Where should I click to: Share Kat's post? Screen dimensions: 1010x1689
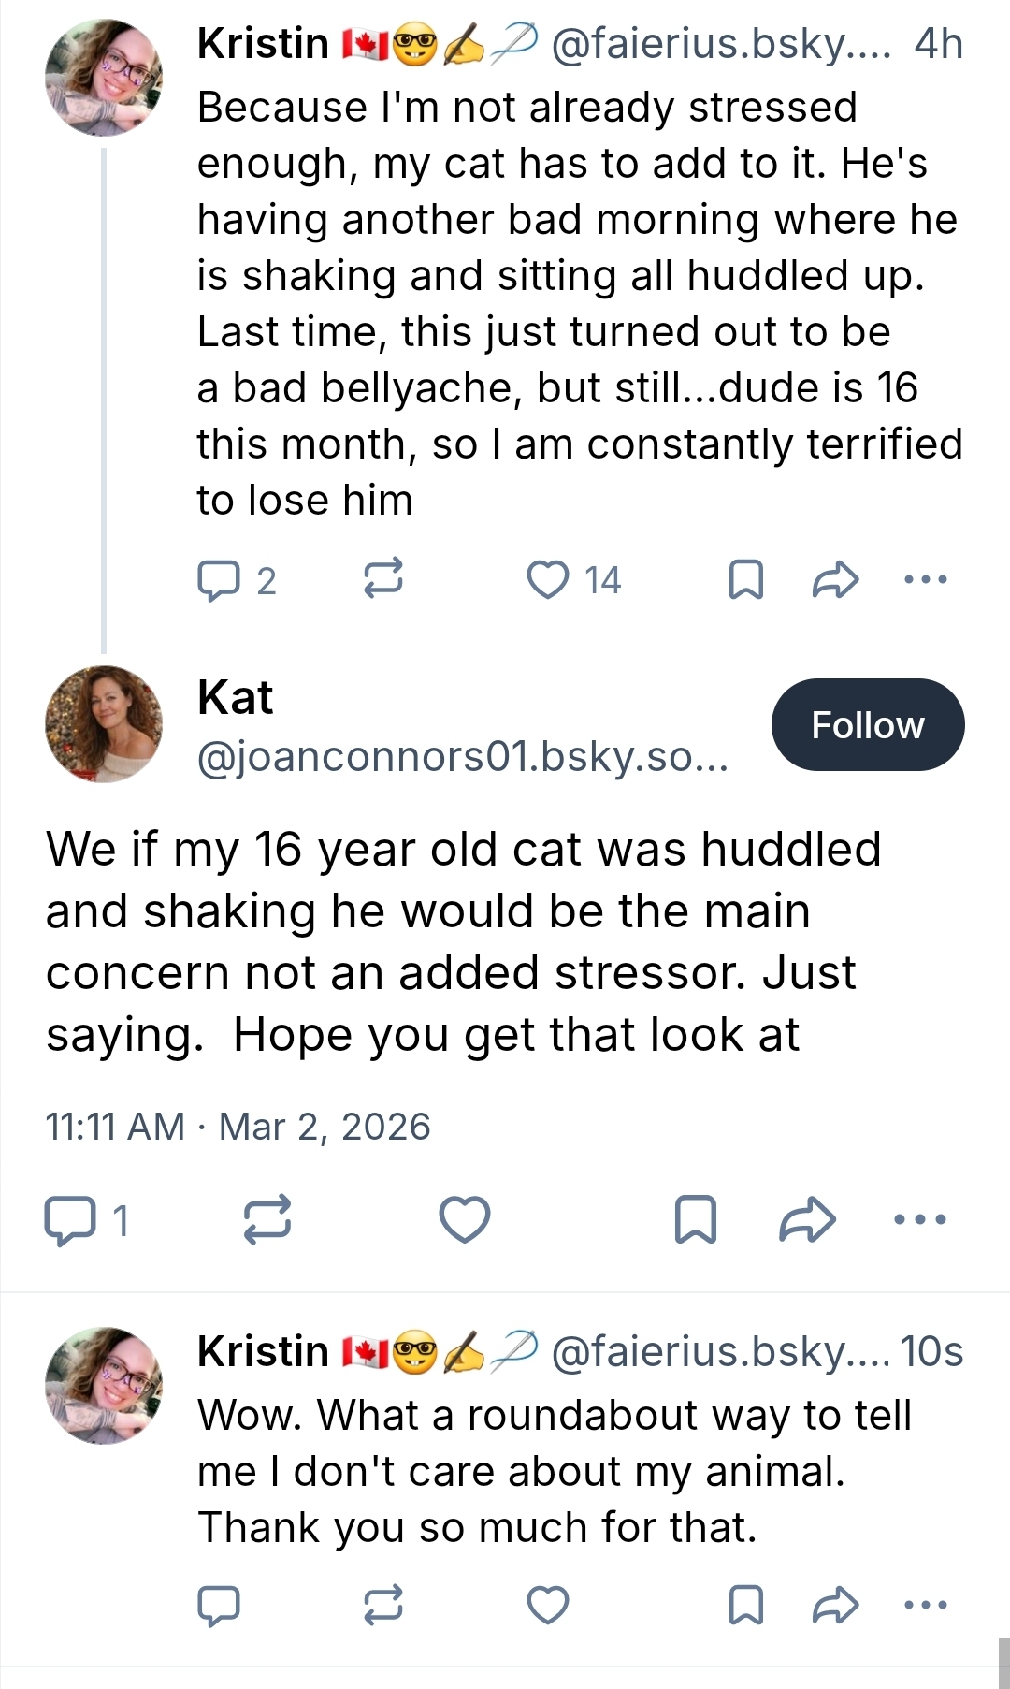point(807,1219)
